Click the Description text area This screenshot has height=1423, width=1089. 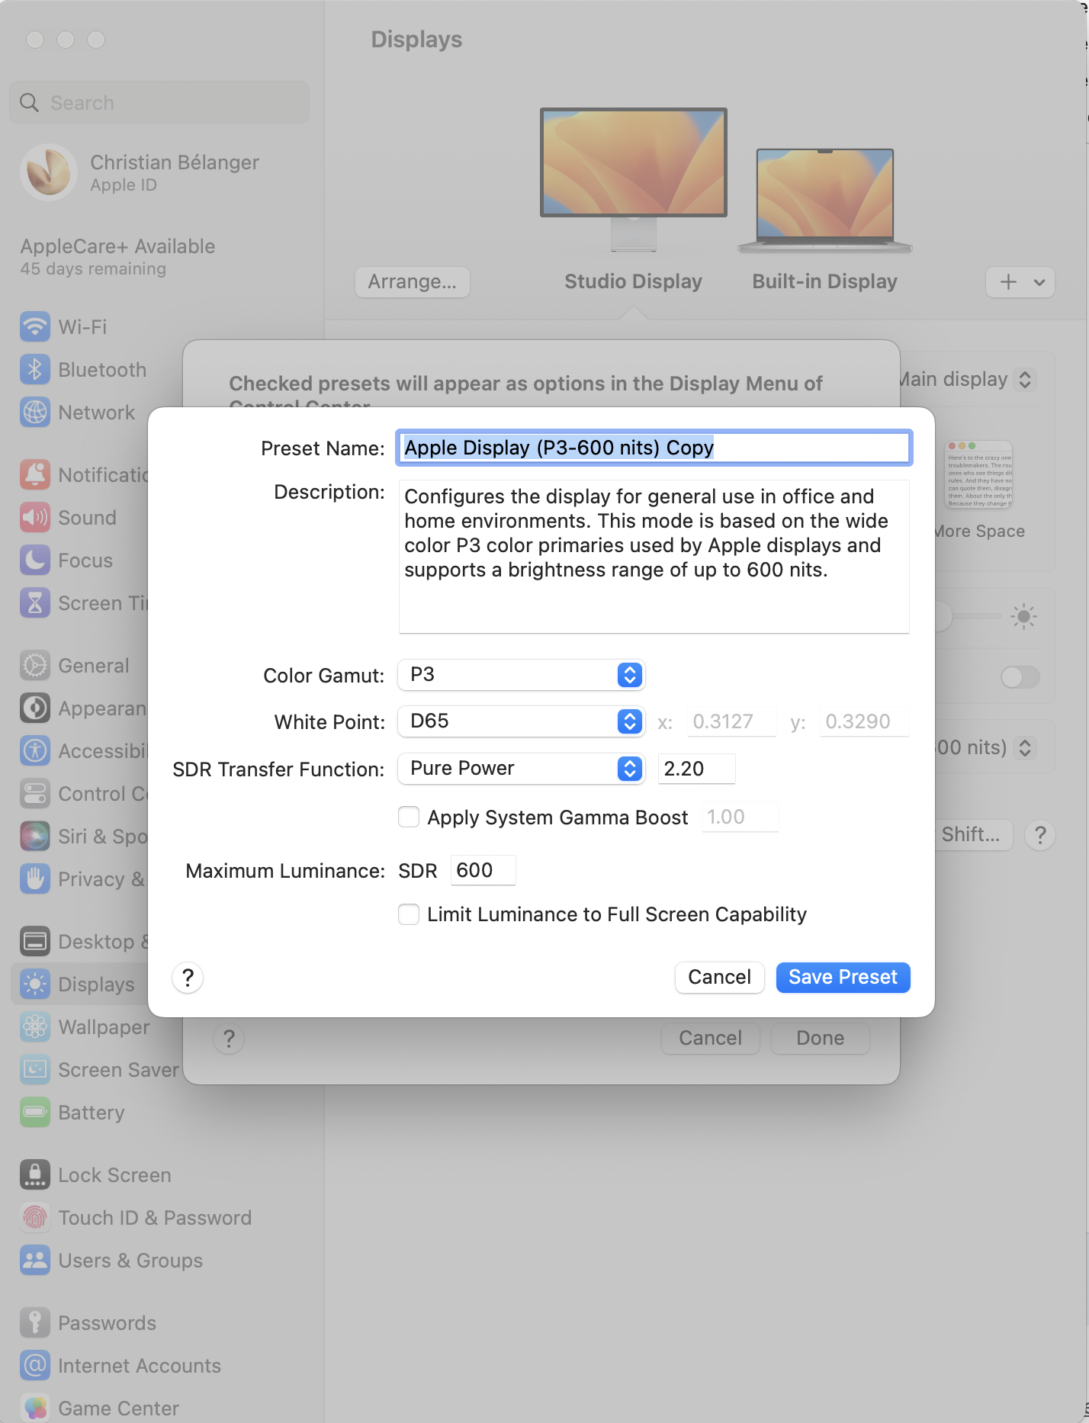[654, 557]
